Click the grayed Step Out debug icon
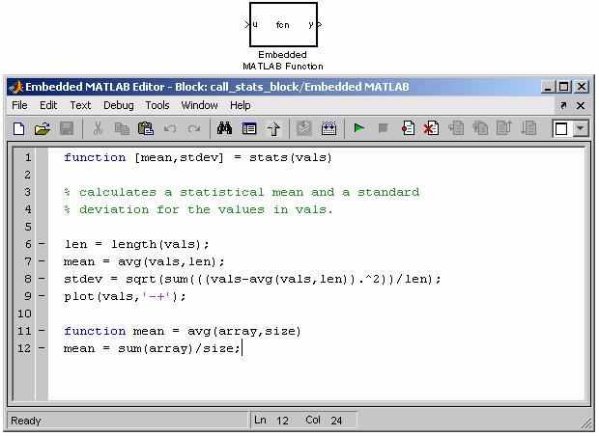 tap(504, 128)
